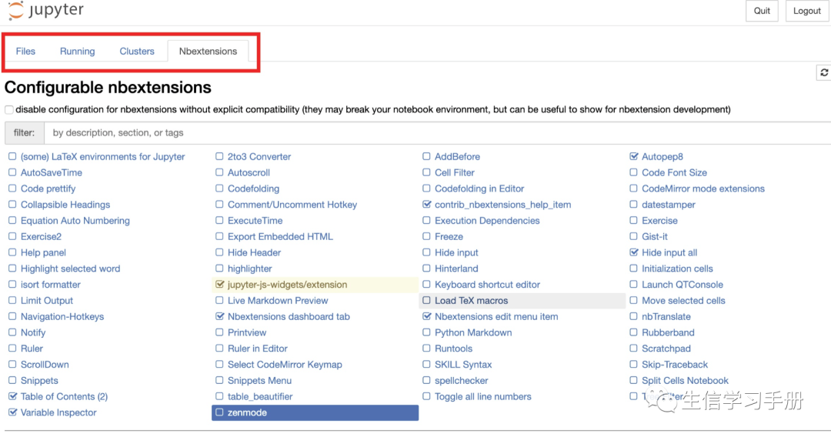Click the Logout button
The height and width of the screenshot is (437, 831).
[x=806, y=11]
